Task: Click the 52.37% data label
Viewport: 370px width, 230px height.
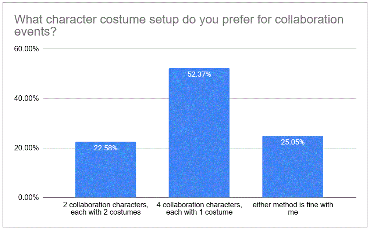Action: tap(199, 74)
